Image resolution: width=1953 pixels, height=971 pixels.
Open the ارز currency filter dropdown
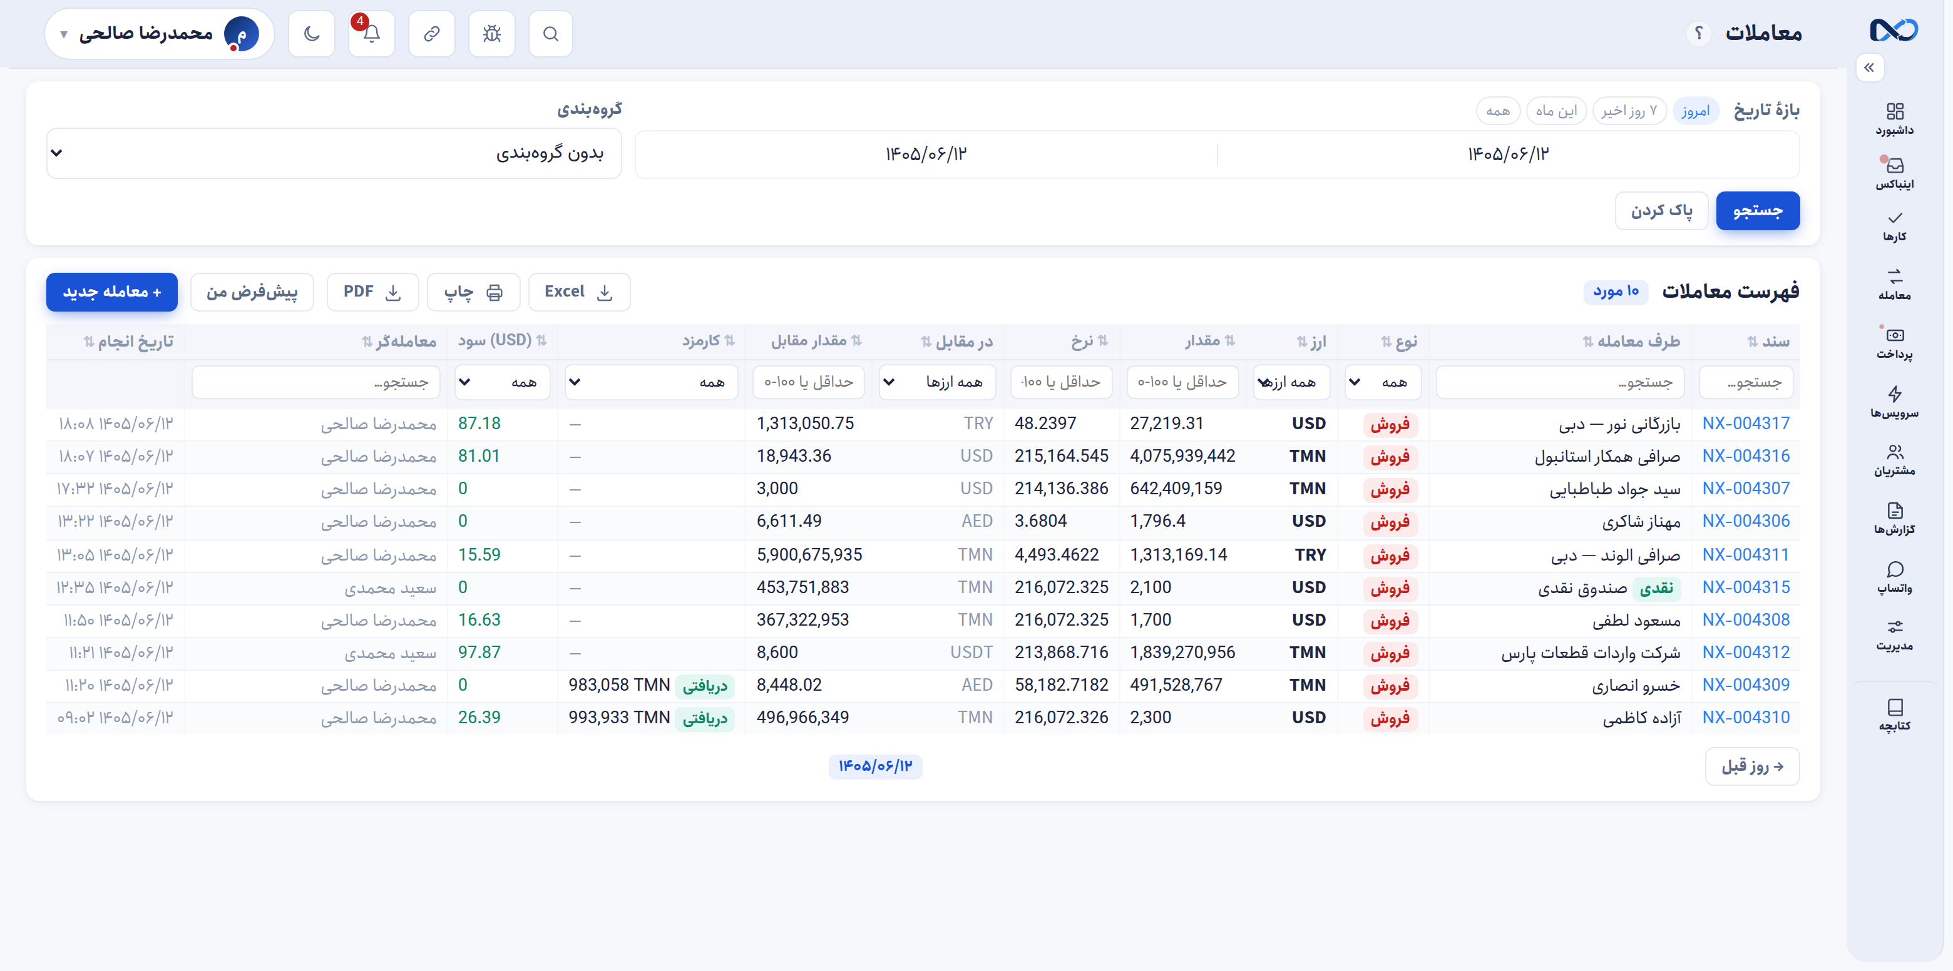1292,382
